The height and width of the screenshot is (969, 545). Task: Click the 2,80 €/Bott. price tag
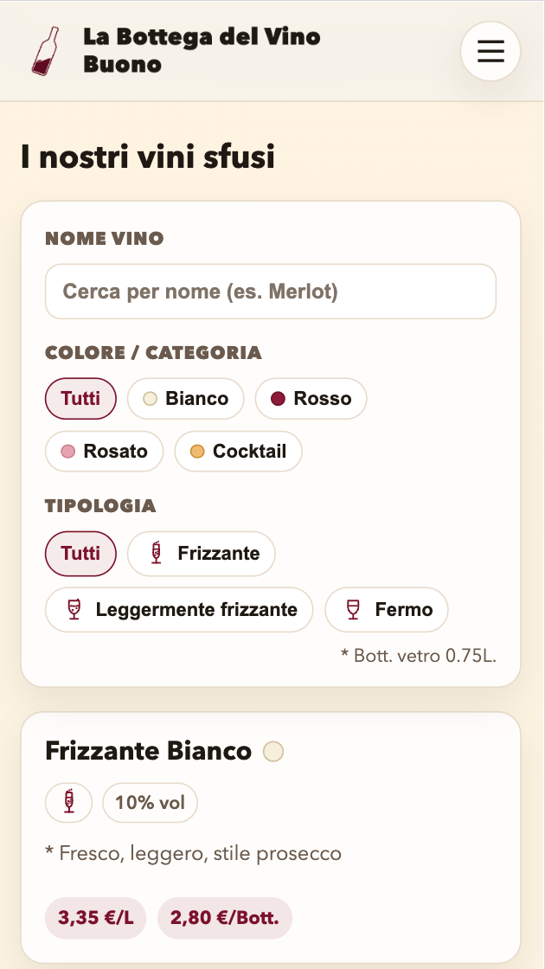(x=225, y=917)
